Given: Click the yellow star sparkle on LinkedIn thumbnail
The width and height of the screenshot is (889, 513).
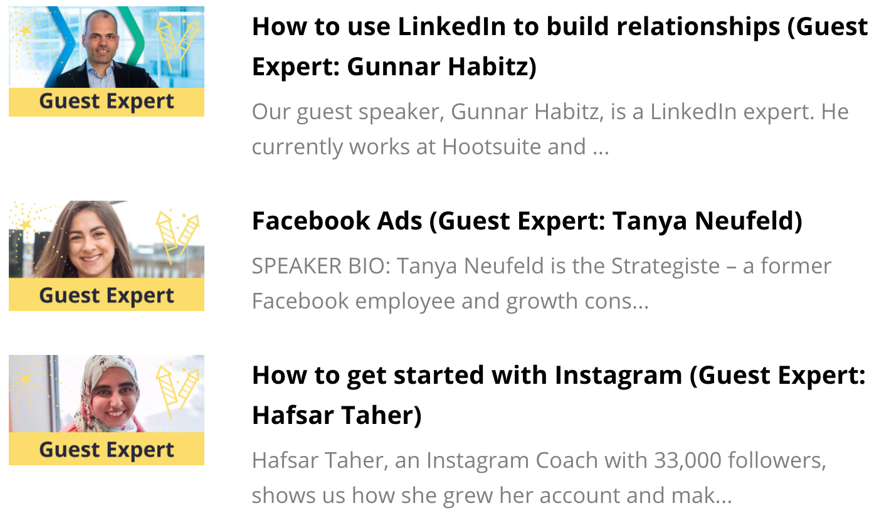Looking at the screenshot, I should (26, 29).
